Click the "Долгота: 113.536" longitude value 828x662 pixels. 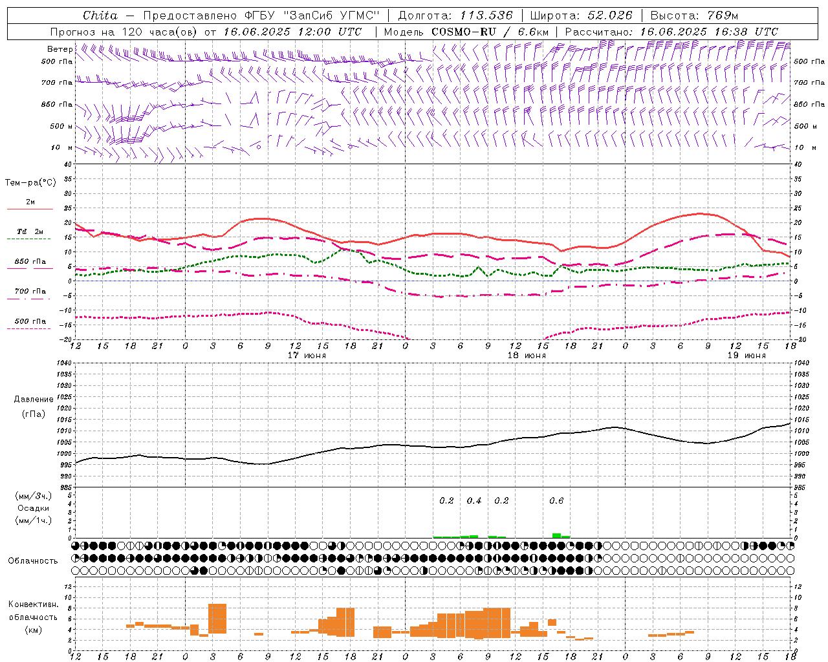tap(455, 16)
